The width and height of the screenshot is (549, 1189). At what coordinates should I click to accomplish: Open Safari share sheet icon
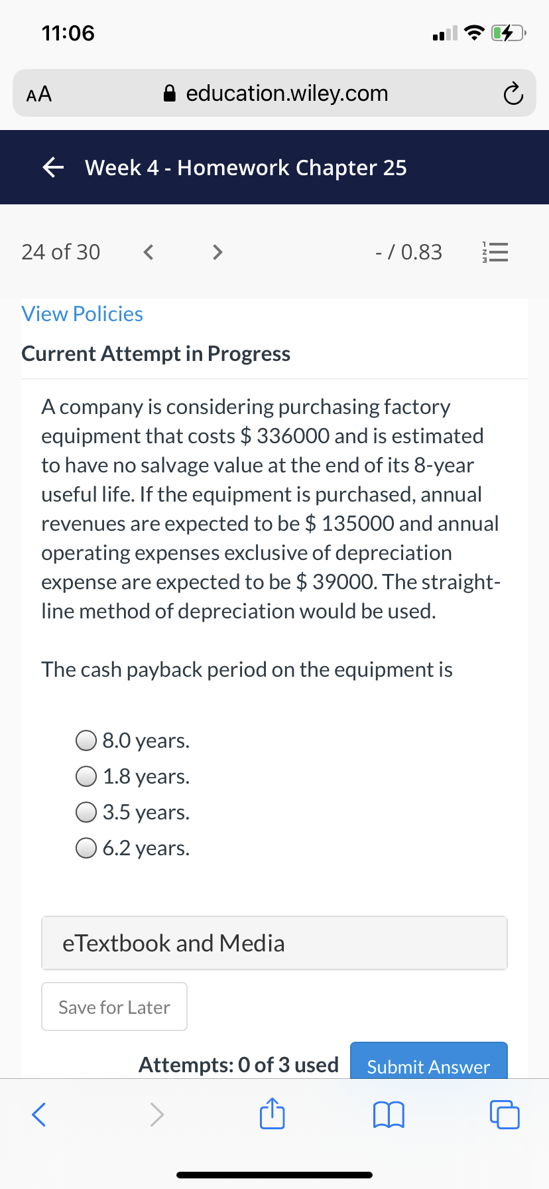tap(272, 1114)
